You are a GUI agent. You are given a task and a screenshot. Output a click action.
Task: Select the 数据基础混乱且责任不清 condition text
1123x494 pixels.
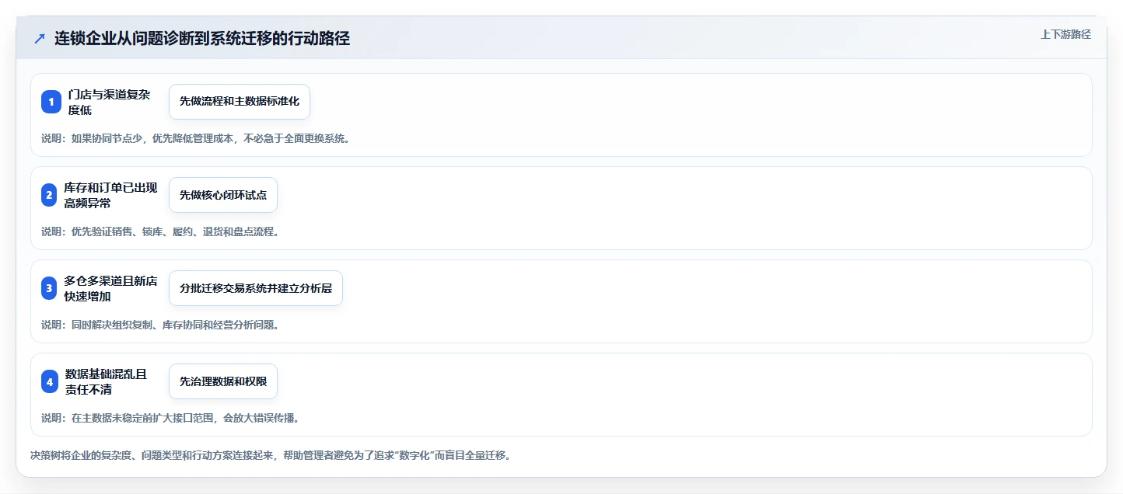pyautogui.click(x=107, y=381)
